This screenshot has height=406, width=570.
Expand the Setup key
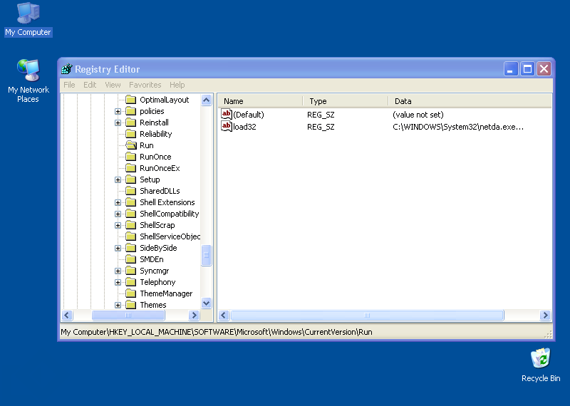click(x=118, y=179)
